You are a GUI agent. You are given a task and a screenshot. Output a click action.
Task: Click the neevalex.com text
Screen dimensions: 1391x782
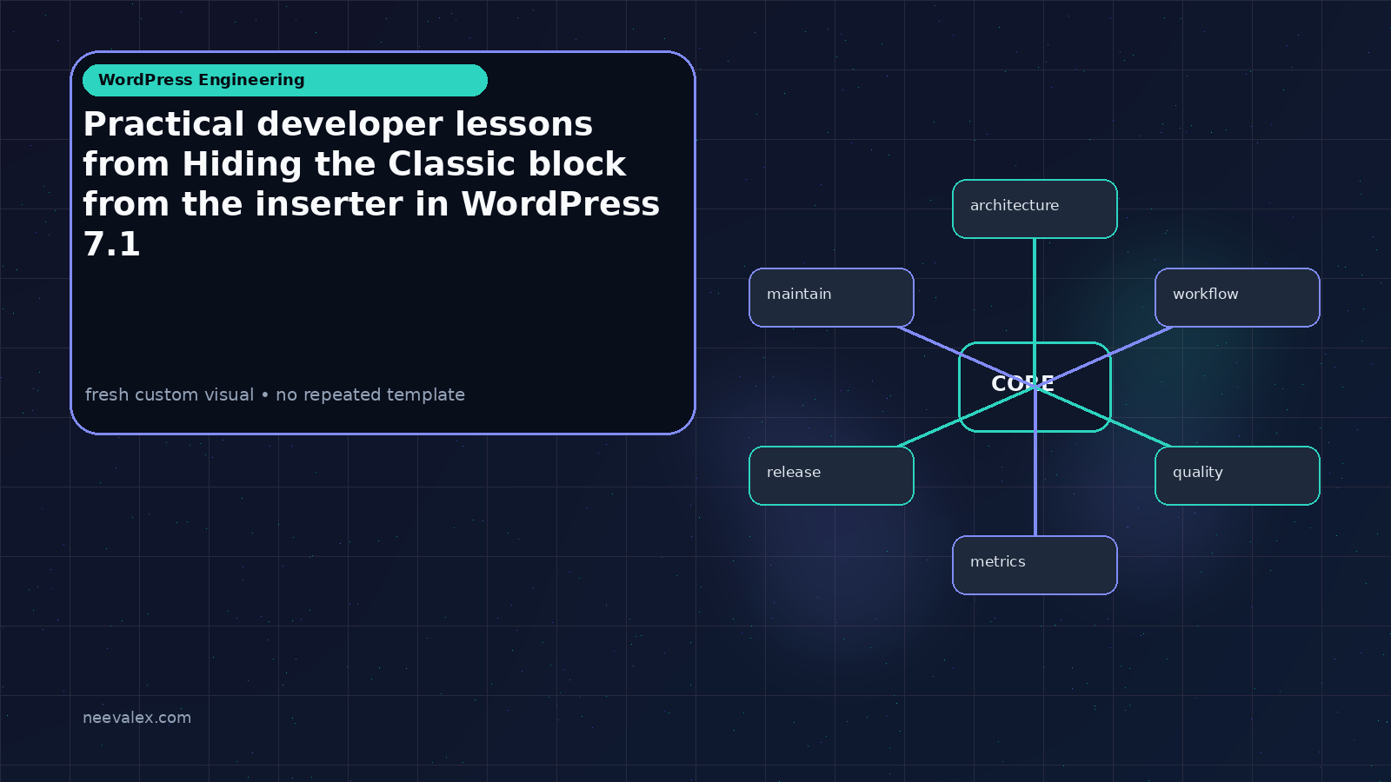[x=136, y=718]
